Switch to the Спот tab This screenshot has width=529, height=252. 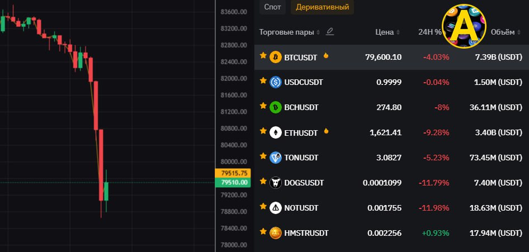(x=272, y=7)
